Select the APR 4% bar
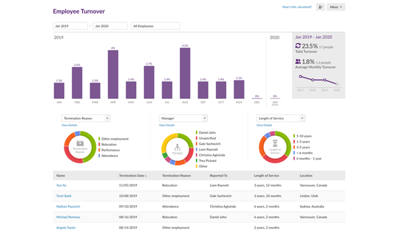Image resolution: width=402 pixels, height=230 pixels. (113, 74)
